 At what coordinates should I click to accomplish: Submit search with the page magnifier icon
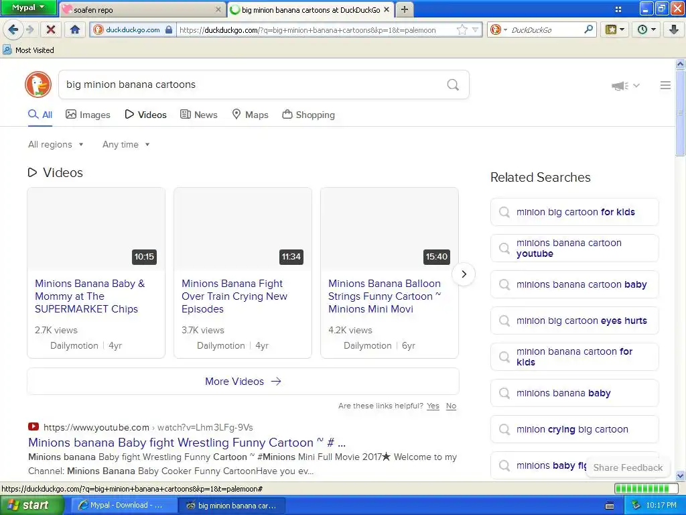point(453,84)
